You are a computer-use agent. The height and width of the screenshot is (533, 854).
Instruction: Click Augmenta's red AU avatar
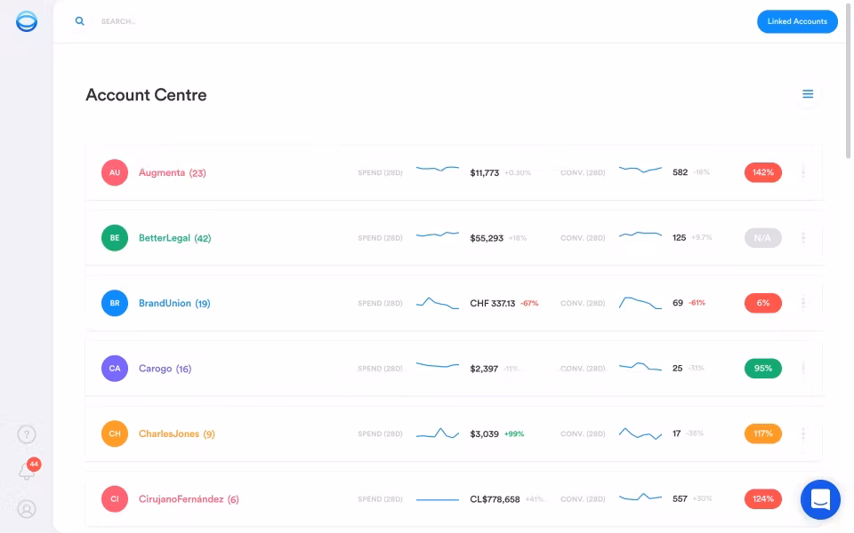(114, 172)
